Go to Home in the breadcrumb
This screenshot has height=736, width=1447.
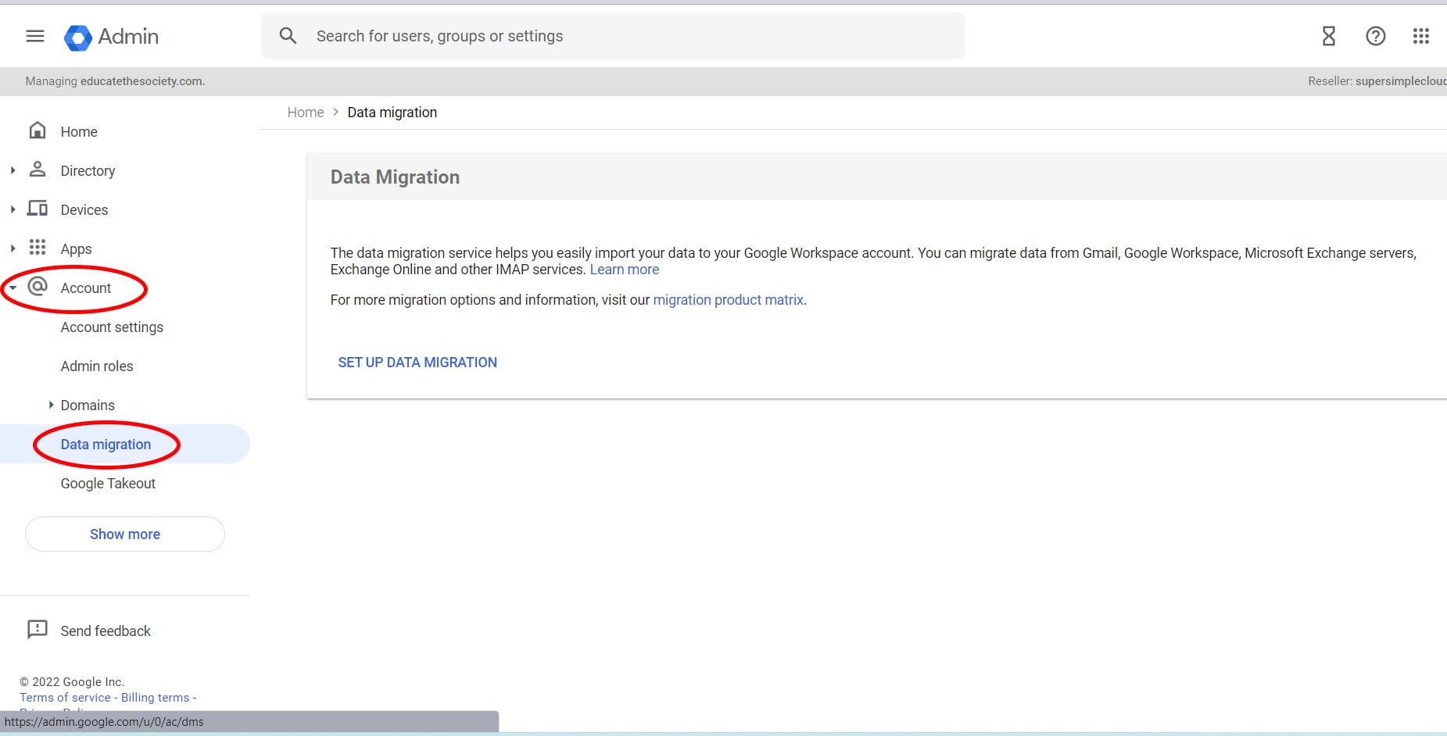click(306, 113)
